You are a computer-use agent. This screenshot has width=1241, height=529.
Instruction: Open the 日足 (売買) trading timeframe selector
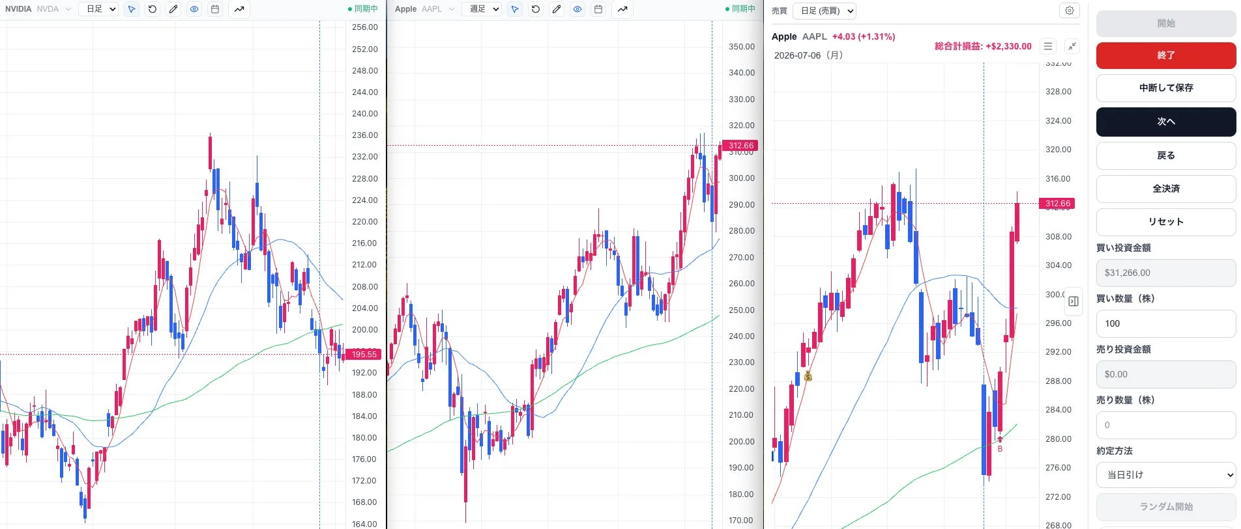825,10
